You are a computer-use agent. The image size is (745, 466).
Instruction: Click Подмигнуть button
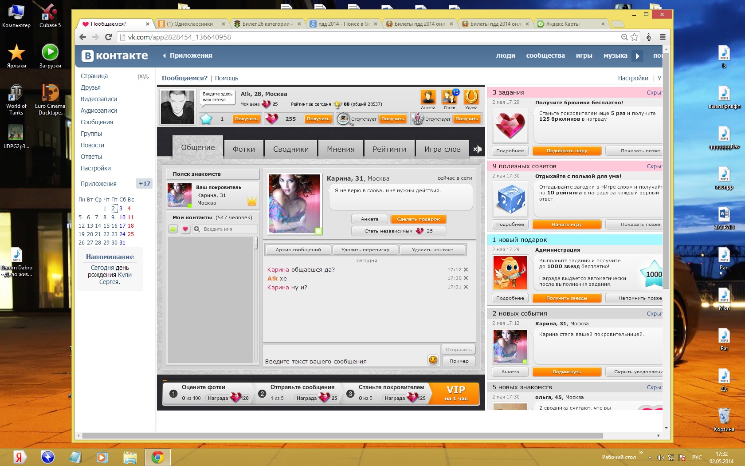pos(567,372)
